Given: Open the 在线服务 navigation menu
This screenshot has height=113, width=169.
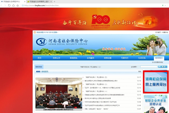Looking at the screenshot, I should pyautogui.click(x=90, y=58).
